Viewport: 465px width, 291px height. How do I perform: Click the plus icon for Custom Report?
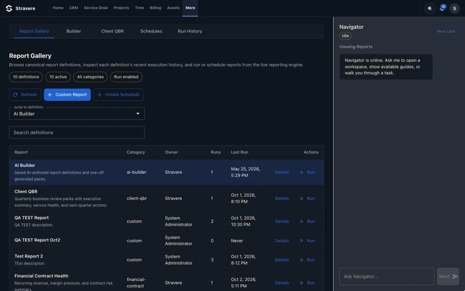[50, 95]
